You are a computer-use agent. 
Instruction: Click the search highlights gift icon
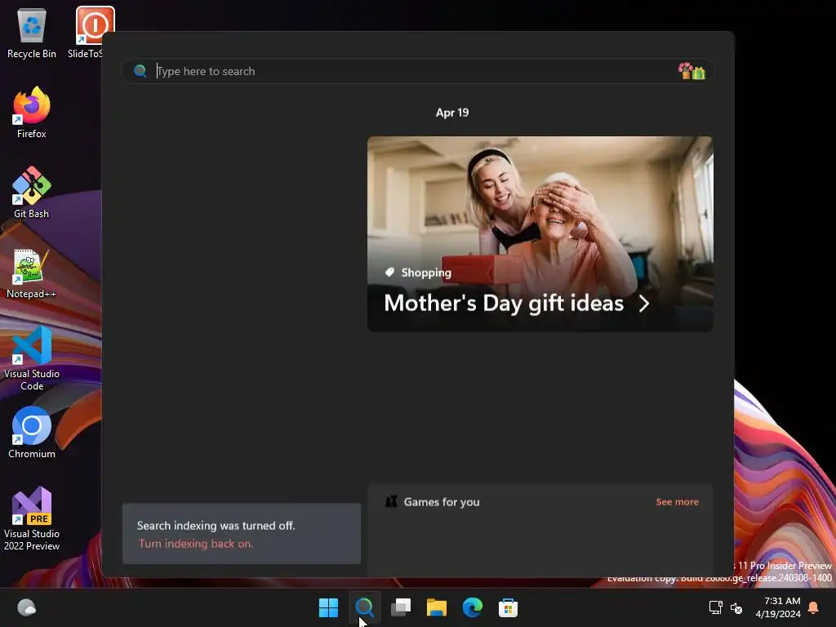[x=691, y=71]
